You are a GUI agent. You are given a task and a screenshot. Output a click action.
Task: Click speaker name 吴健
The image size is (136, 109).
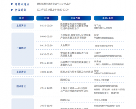(x=96, y=71)
